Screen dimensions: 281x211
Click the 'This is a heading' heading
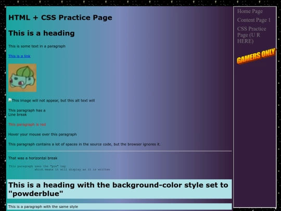(42, 33)
